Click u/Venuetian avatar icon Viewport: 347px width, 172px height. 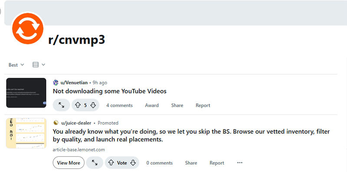56,83
